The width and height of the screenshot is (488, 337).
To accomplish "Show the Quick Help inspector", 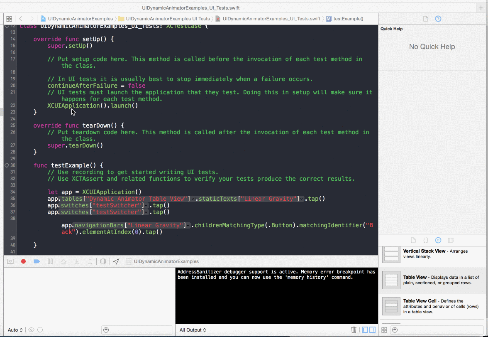I will click(x=438, y=19).
